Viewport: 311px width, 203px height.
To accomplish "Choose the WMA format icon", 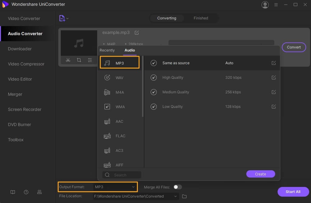I will (107, 107).
